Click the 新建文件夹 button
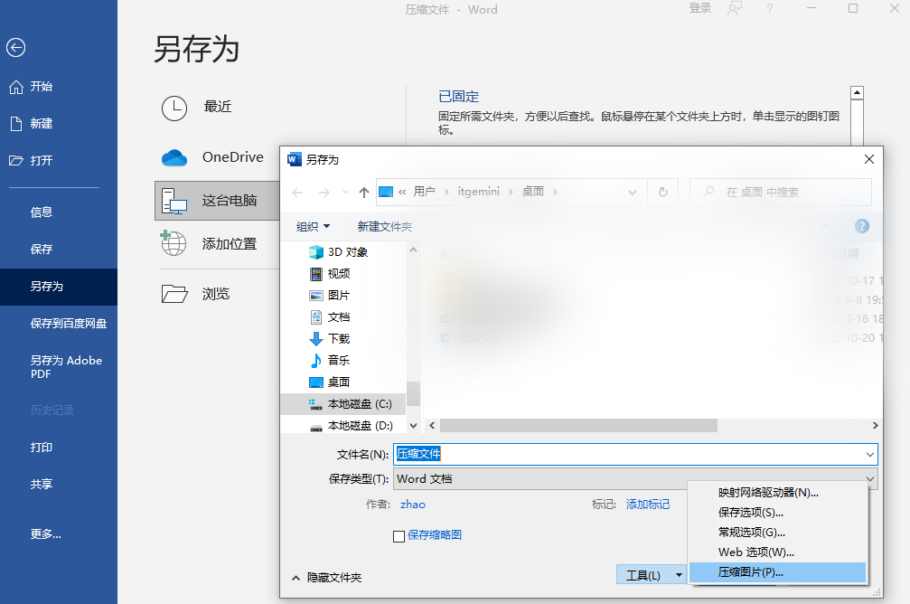 384,225
